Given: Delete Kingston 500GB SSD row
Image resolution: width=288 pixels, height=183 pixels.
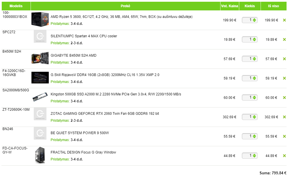Looking at the screenshot, I should click(x=284, y=98).
